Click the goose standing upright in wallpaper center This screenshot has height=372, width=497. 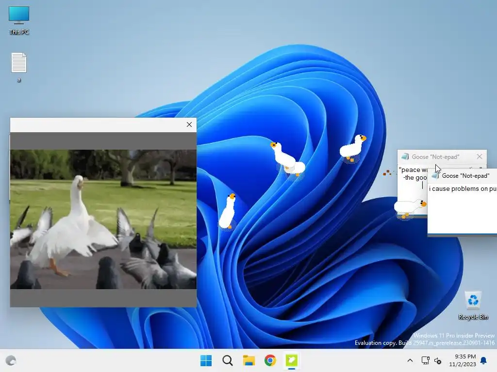pos(228,211)
